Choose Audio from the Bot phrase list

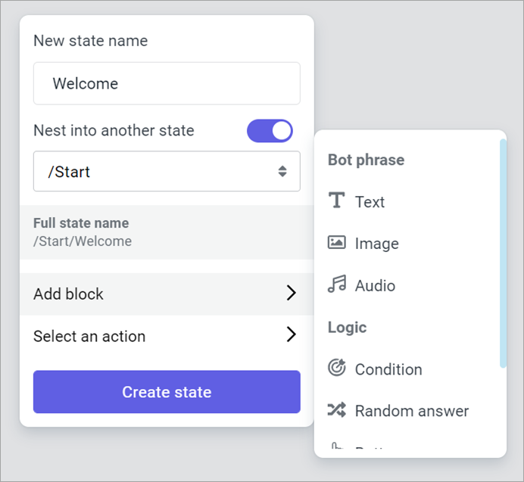(375, 285)
